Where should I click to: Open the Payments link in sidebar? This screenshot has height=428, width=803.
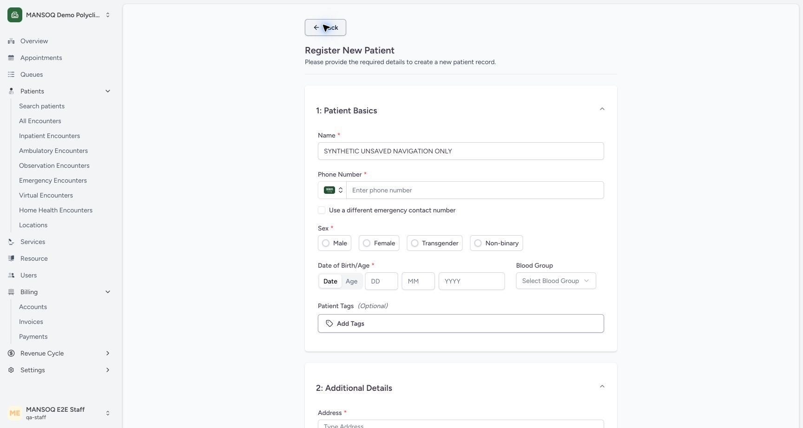coord(33,336)
